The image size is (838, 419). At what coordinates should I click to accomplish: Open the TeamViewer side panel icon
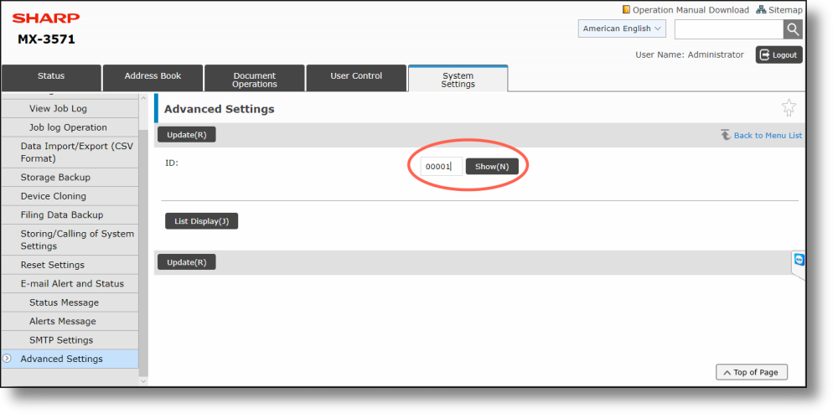[x=799, y=261]
